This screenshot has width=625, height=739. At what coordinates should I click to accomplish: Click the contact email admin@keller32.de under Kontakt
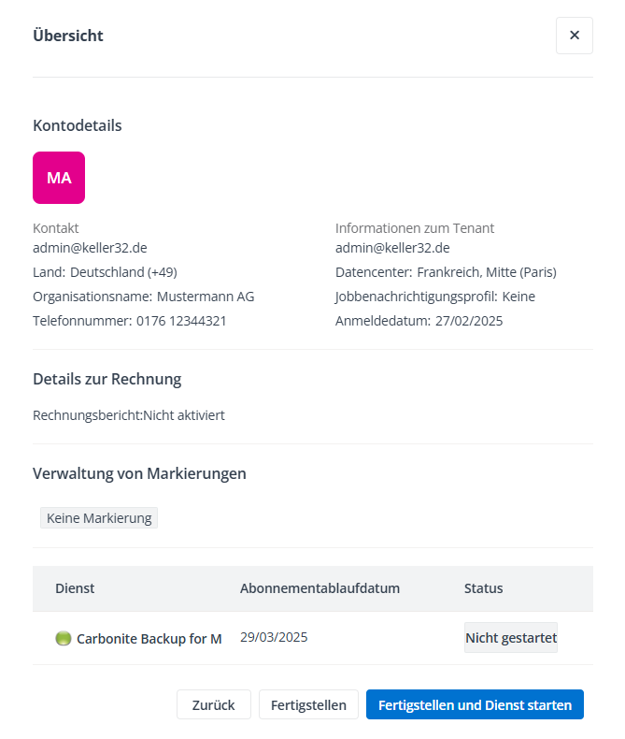[x=90, y=248]
